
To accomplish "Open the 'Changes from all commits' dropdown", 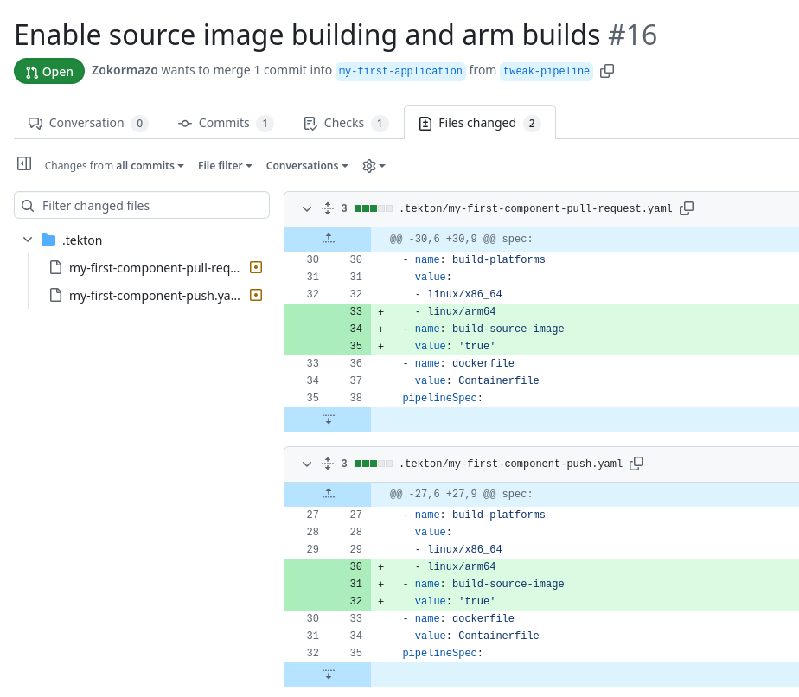I will coord(114,166).
